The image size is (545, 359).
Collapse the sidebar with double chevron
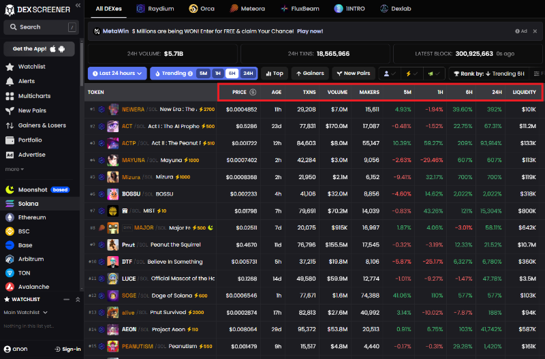point(78,5)
